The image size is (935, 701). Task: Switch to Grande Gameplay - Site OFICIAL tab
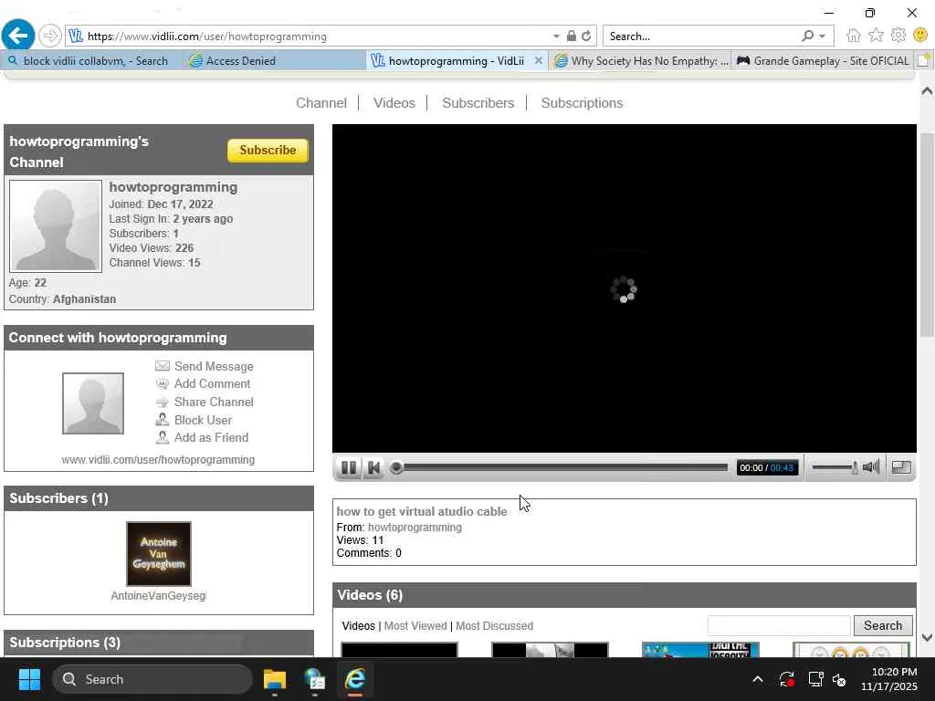[823, 61]
